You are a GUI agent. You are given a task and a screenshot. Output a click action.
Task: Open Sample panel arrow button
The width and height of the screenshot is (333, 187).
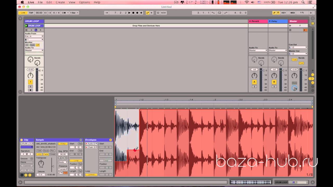pyautogui.click(x=81, y=140)
